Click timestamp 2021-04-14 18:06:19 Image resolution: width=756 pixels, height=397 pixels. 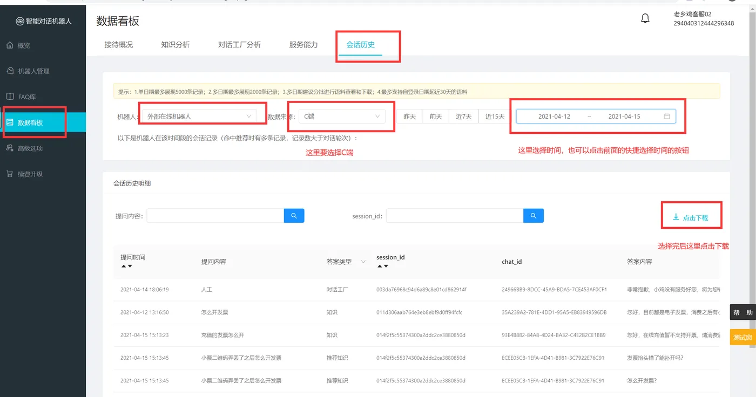(145, 290)
